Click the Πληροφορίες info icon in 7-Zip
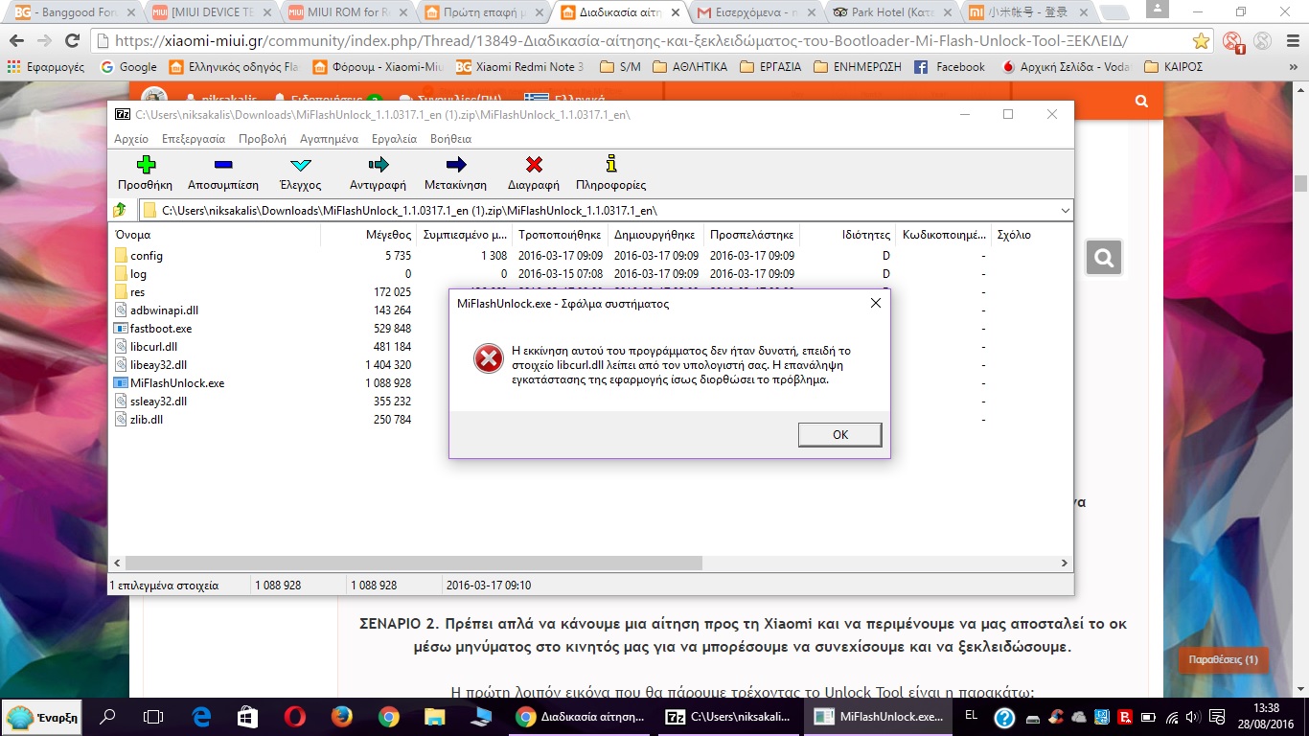The image size is (1309, 736). coord(611,165)
